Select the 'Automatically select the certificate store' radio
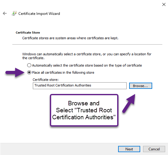The width and height of the screenshot is (168, 155). tap(29, 65)
